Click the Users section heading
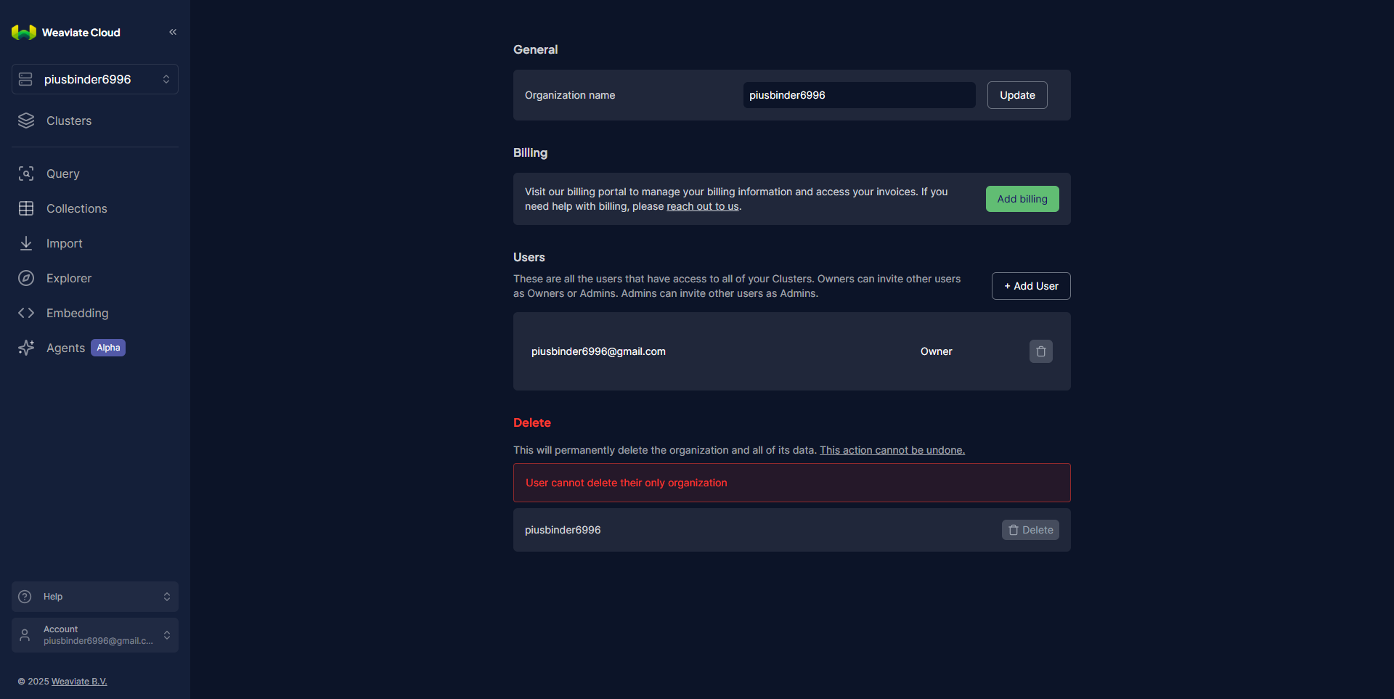The image size is (1394, 699). (x=529, y=257)
